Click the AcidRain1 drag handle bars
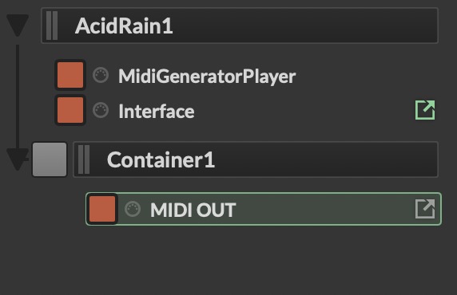 (52, 26)
